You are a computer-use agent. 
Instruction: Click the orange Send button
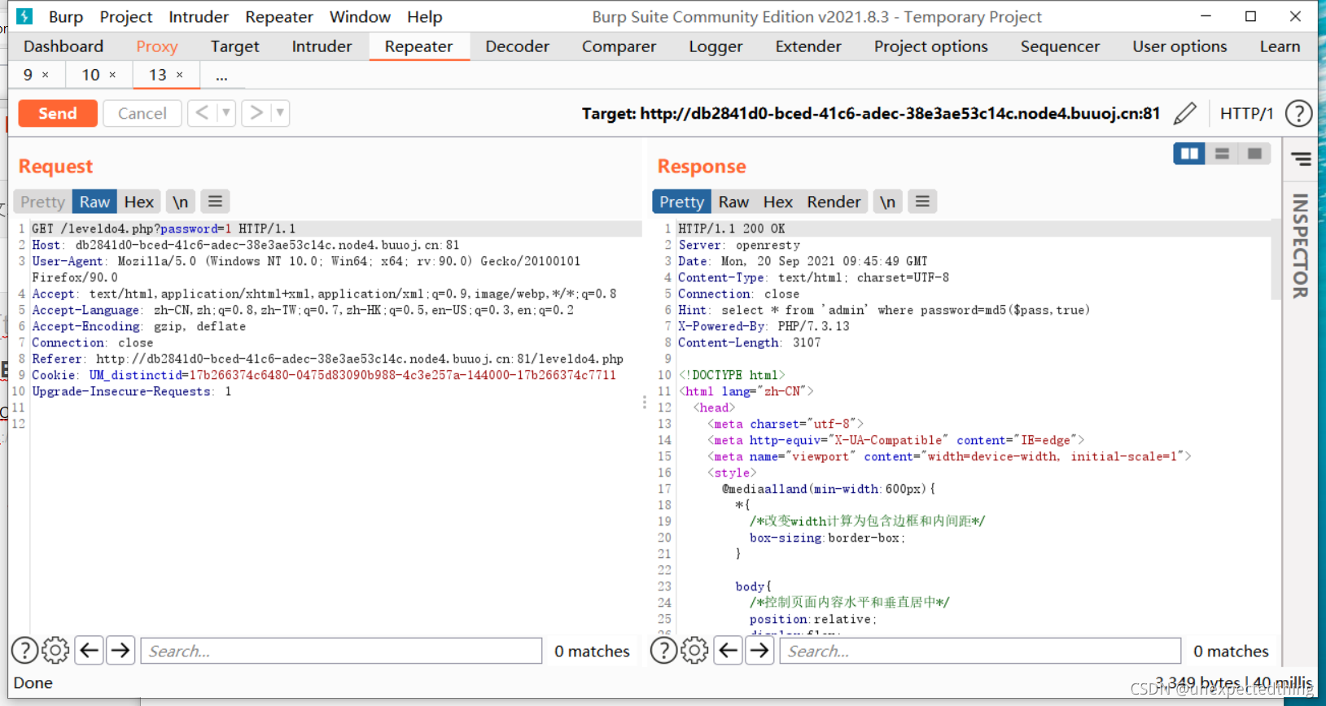click(x=58, y=113)
